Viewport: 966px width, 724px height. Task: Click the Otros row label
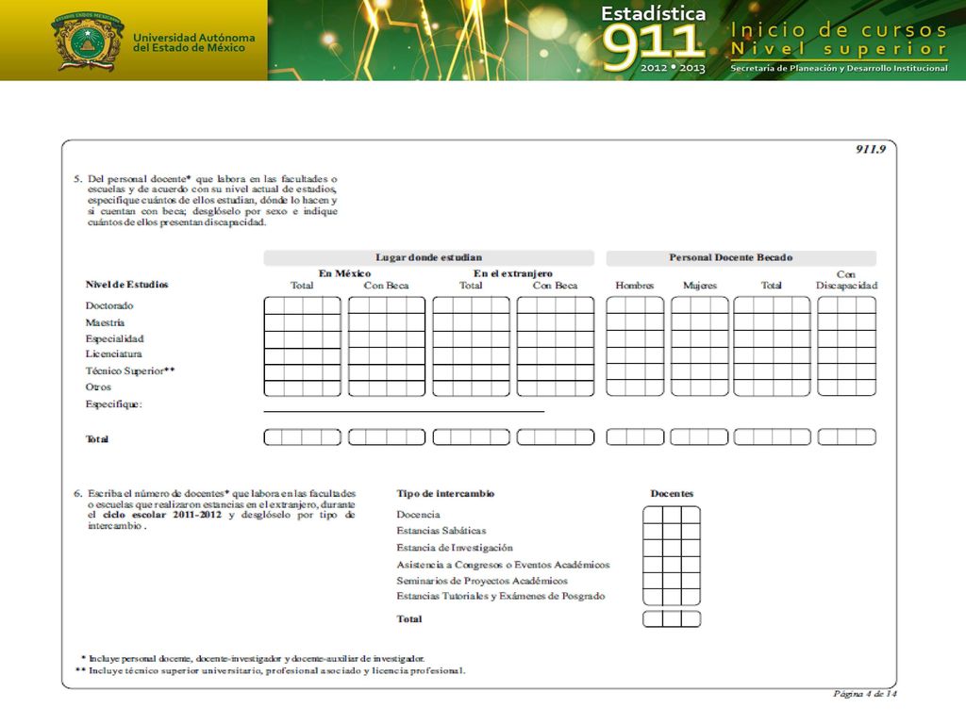tap(98, 387)
